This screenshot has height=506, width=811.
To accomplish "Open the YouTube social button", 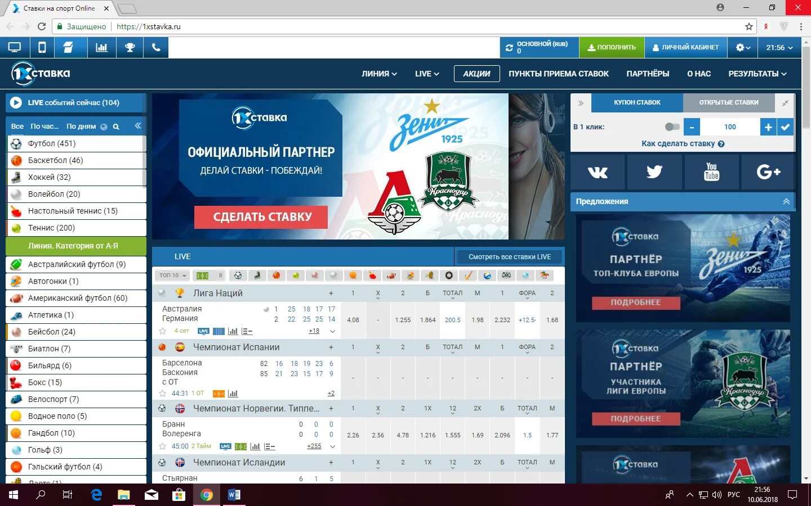I will coord(711,172).
